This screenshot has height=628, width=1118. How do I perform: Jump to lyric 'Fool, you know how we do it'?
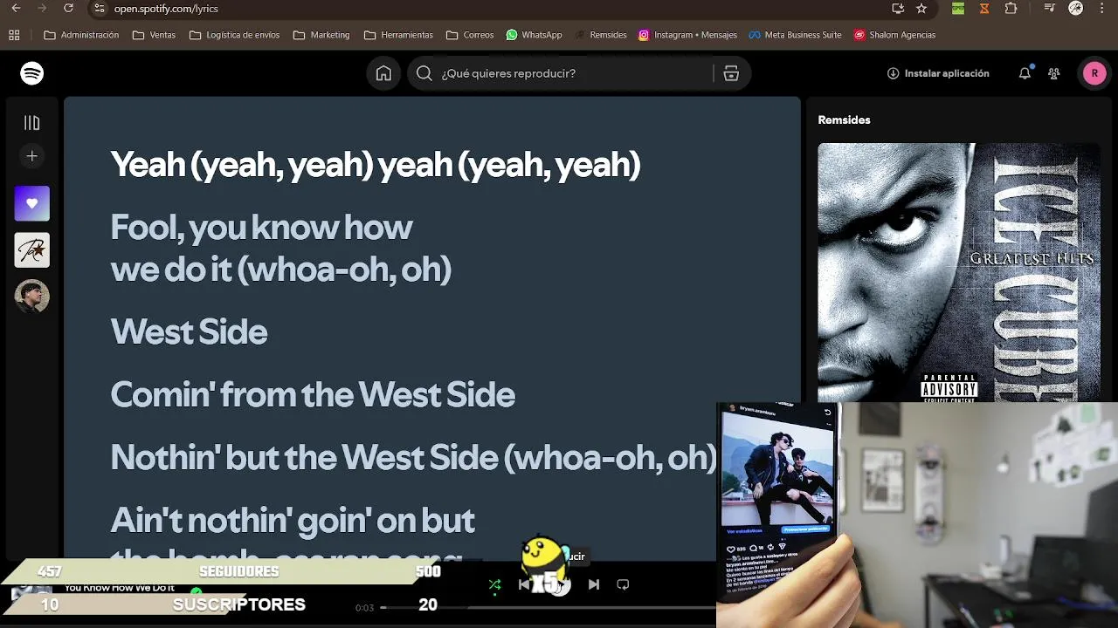(280, 248)
